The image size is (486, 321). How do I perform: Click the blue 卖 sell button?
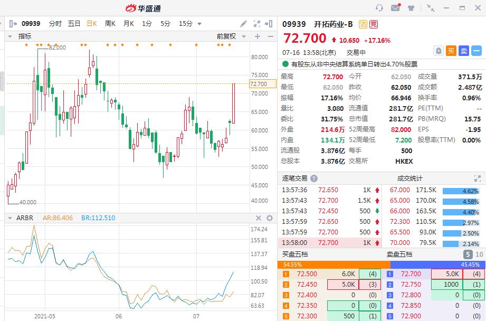463,51
